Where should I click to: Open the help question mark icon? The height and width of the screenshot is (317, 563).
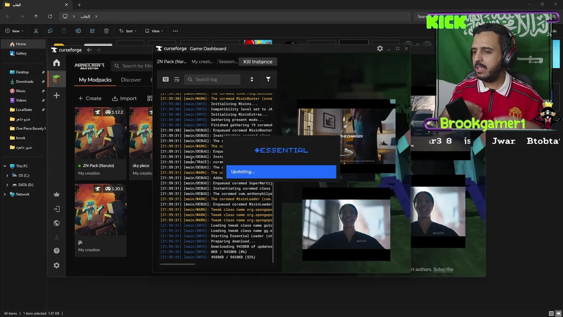(x=56, y=251)
